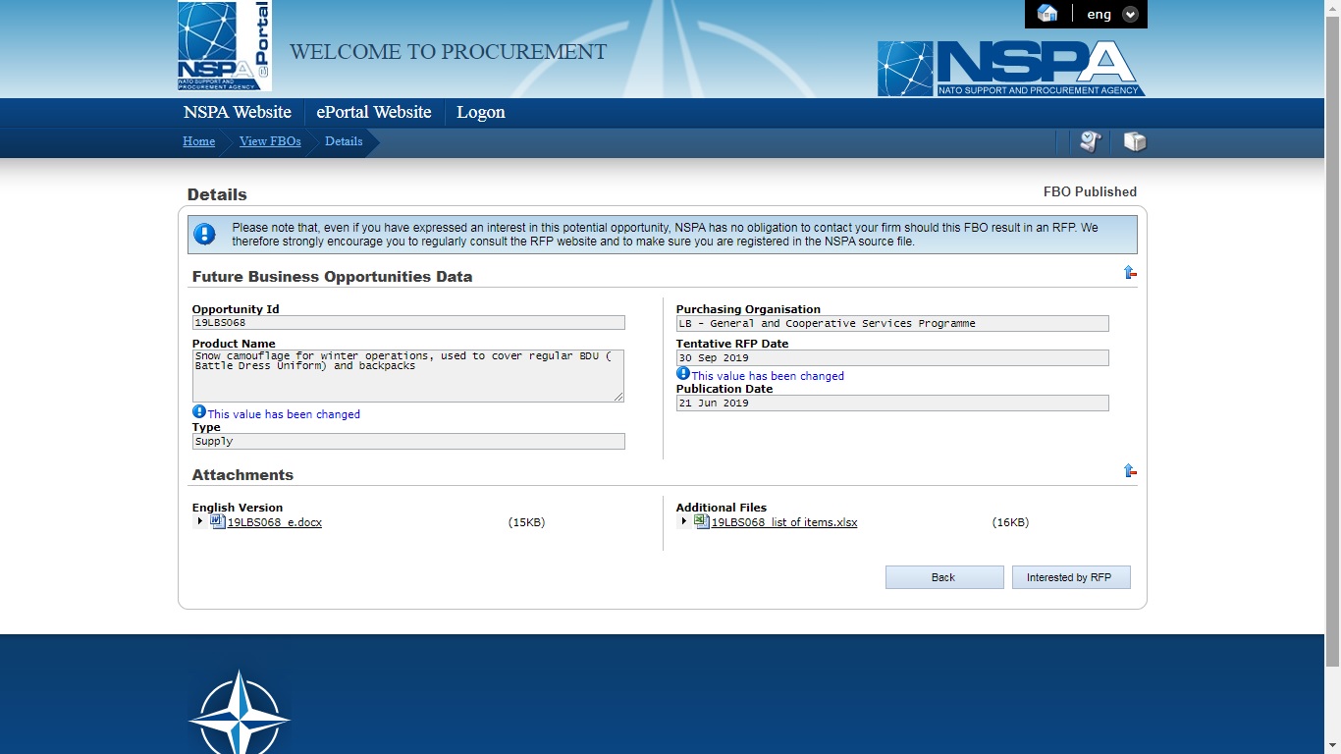Open the history scroll-with-clock icon
1341x754 pixels.
point(1090,142)
